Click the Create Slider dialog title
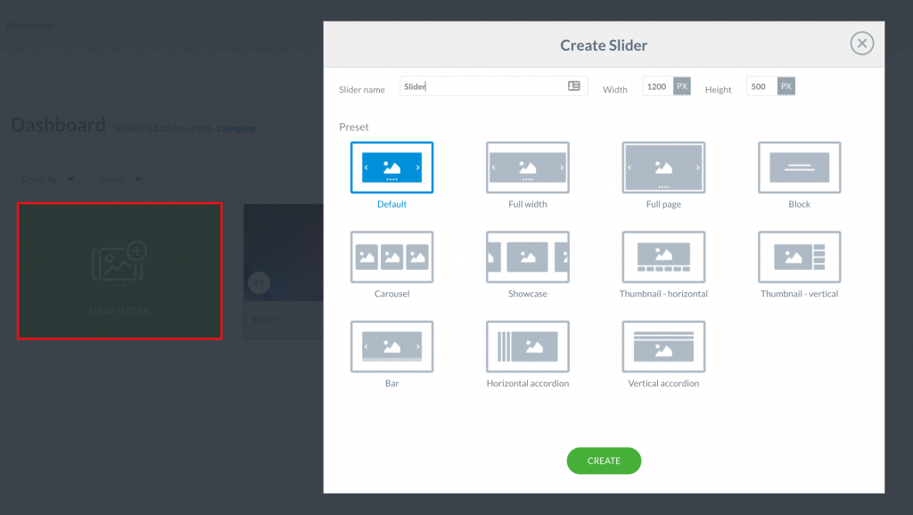 click(604, 45)
